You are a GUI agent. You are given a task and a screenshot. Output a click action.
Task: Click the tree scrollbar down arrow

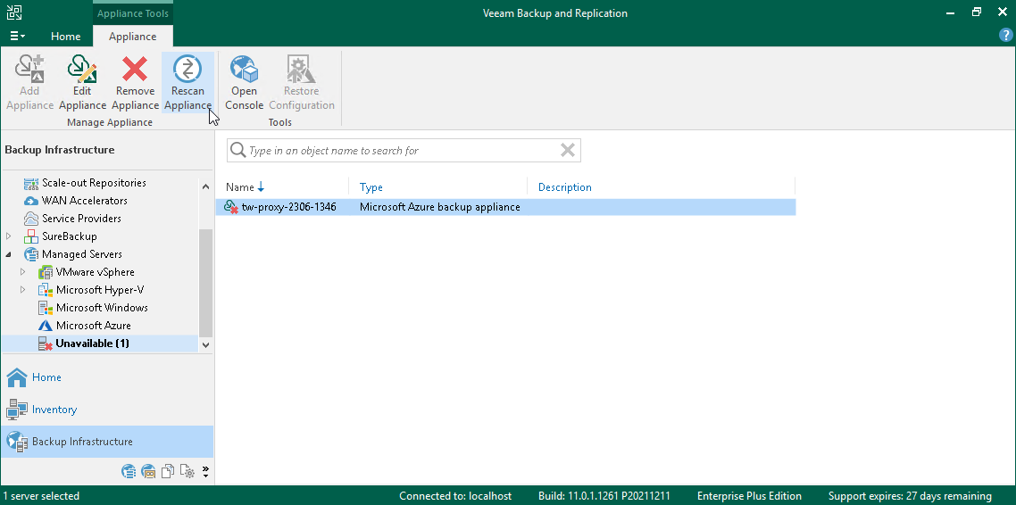206,345
